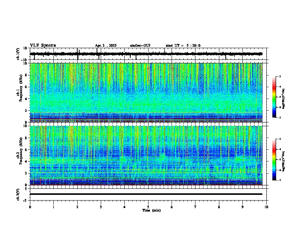Click the -3 label on ch.1 color bar

coord(280,77)
